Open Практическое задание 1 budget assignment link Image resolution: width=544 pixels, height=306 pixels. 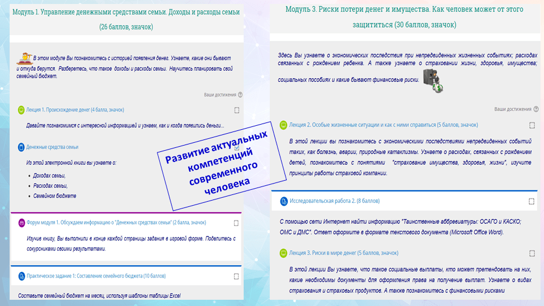point(96,276)
